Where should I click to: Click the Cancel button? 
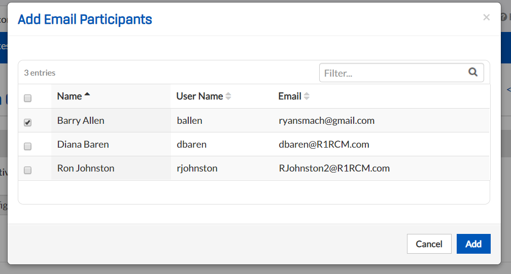click(429, 244)
